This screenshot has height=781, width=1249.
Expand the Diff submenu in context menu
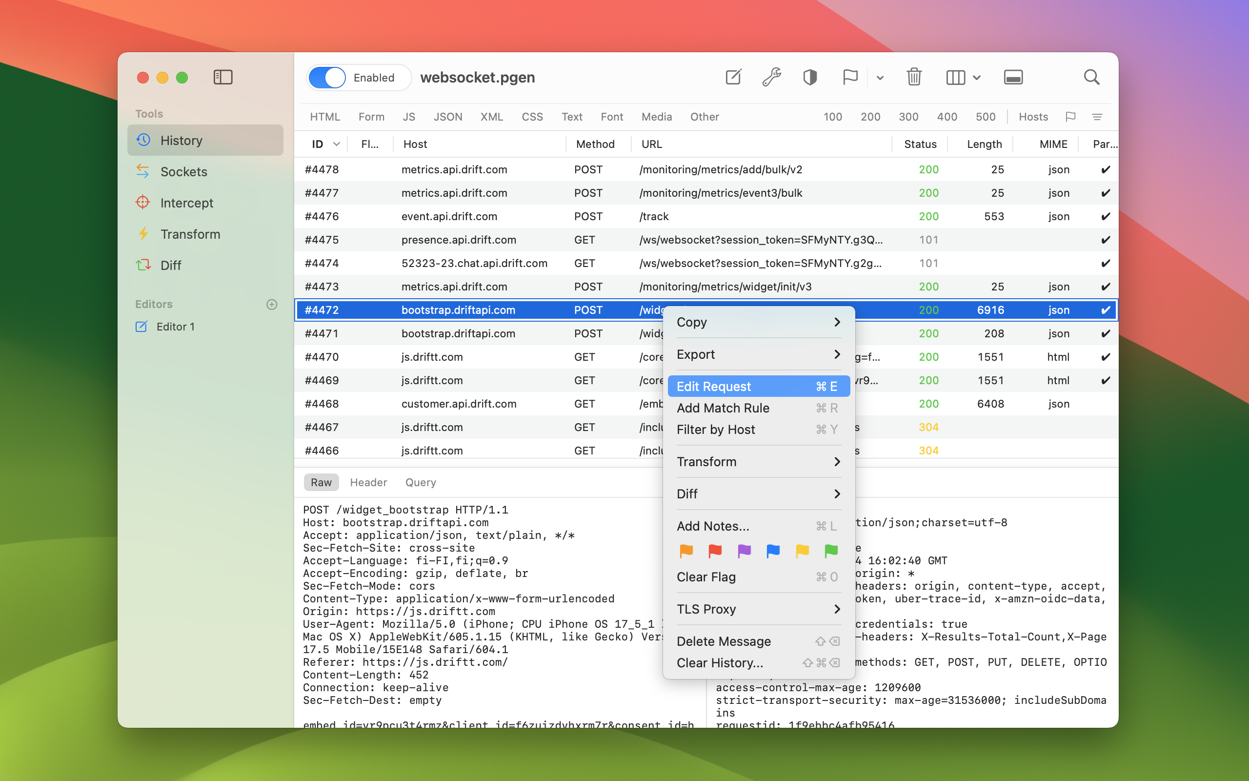tap(759, 494)
